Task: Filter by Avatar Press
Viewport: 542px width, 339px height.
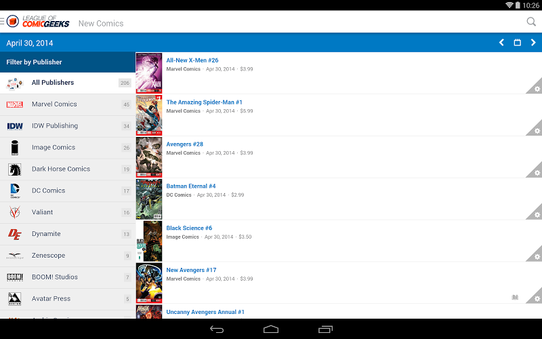Action: click(x=68, y=299)
